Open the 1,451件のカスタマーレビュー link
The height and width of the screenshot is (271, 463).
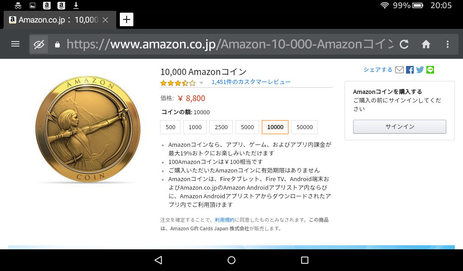[251, 82]
